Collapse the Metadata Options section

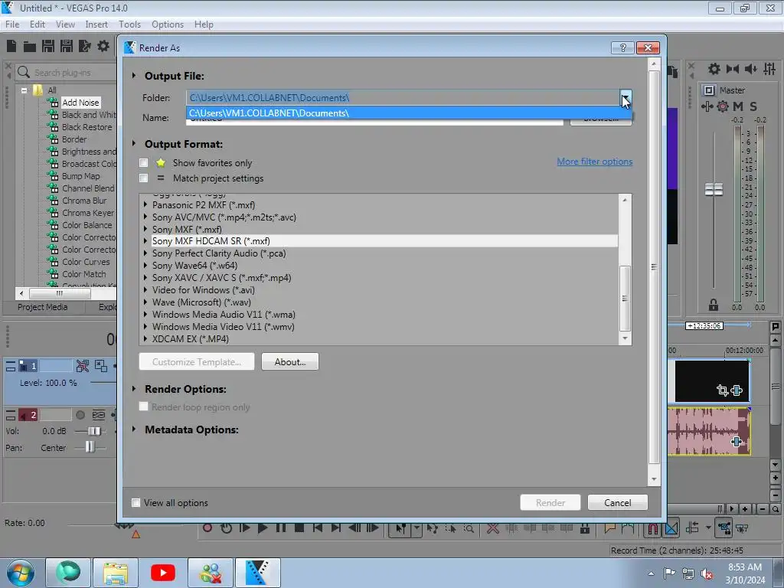point(134,429)
